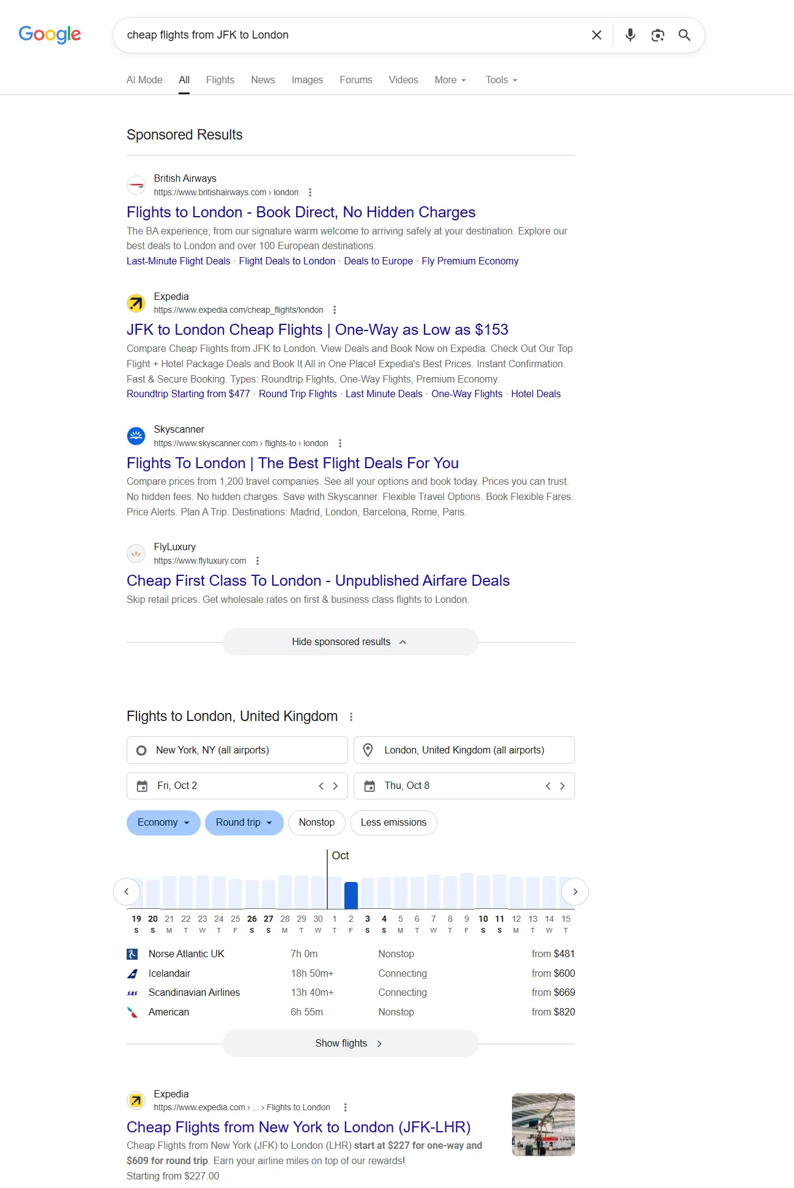The width and height of the screenshot is (794, 1188).
Task: Open the Round trip dropdown
Action: coord(244,823)
